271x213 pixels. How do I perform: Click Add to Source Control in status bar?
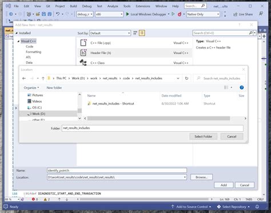pyautogui.click(x=192, y=207)
